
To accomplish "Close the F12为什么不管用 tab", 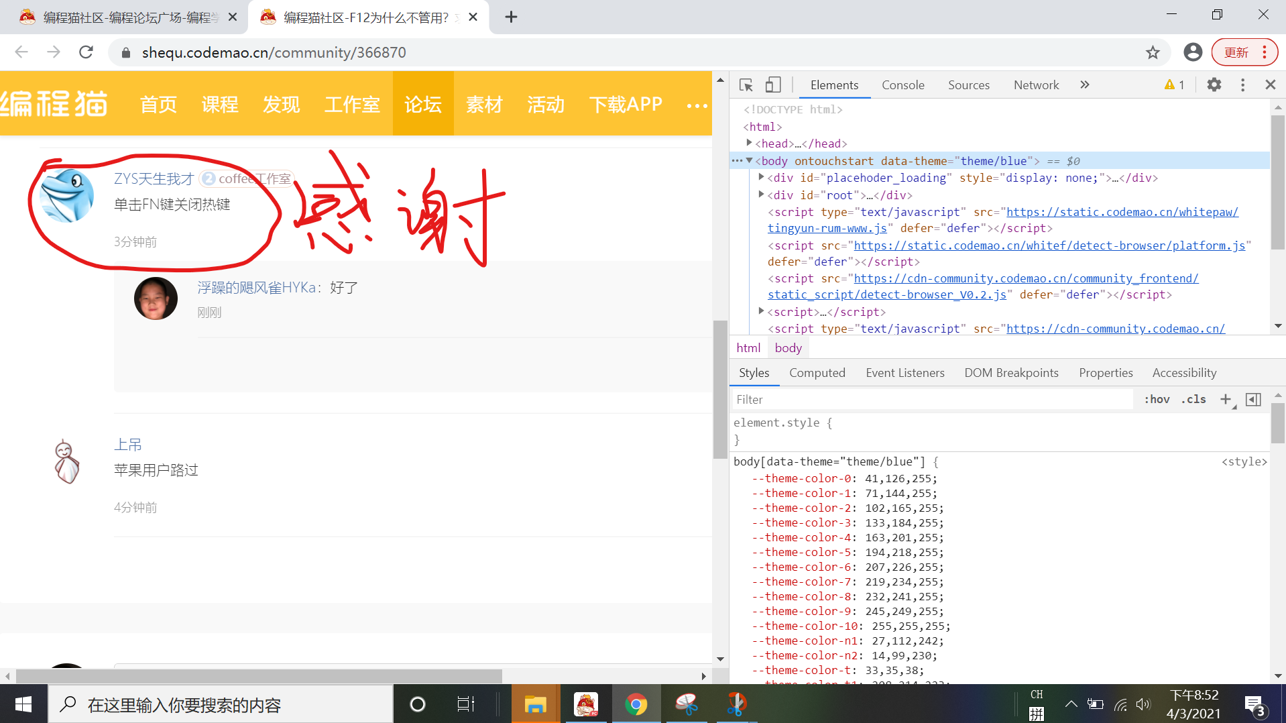I will (x=473, y=17).
